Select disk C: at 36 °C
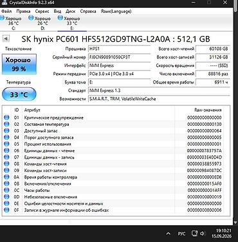Viewport: 238px width, 242px height. (12, 23)
